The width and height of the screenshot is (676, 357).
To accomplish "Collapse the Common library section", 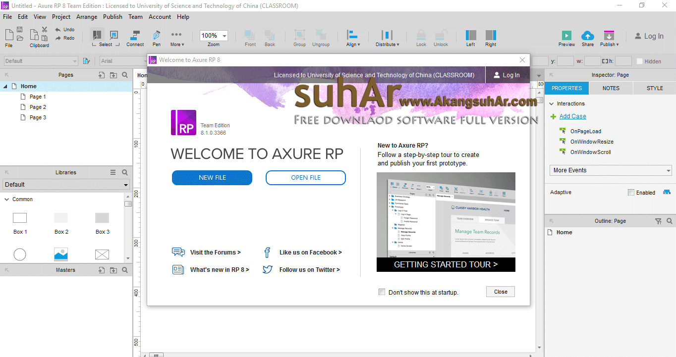I will click(7, 199).
